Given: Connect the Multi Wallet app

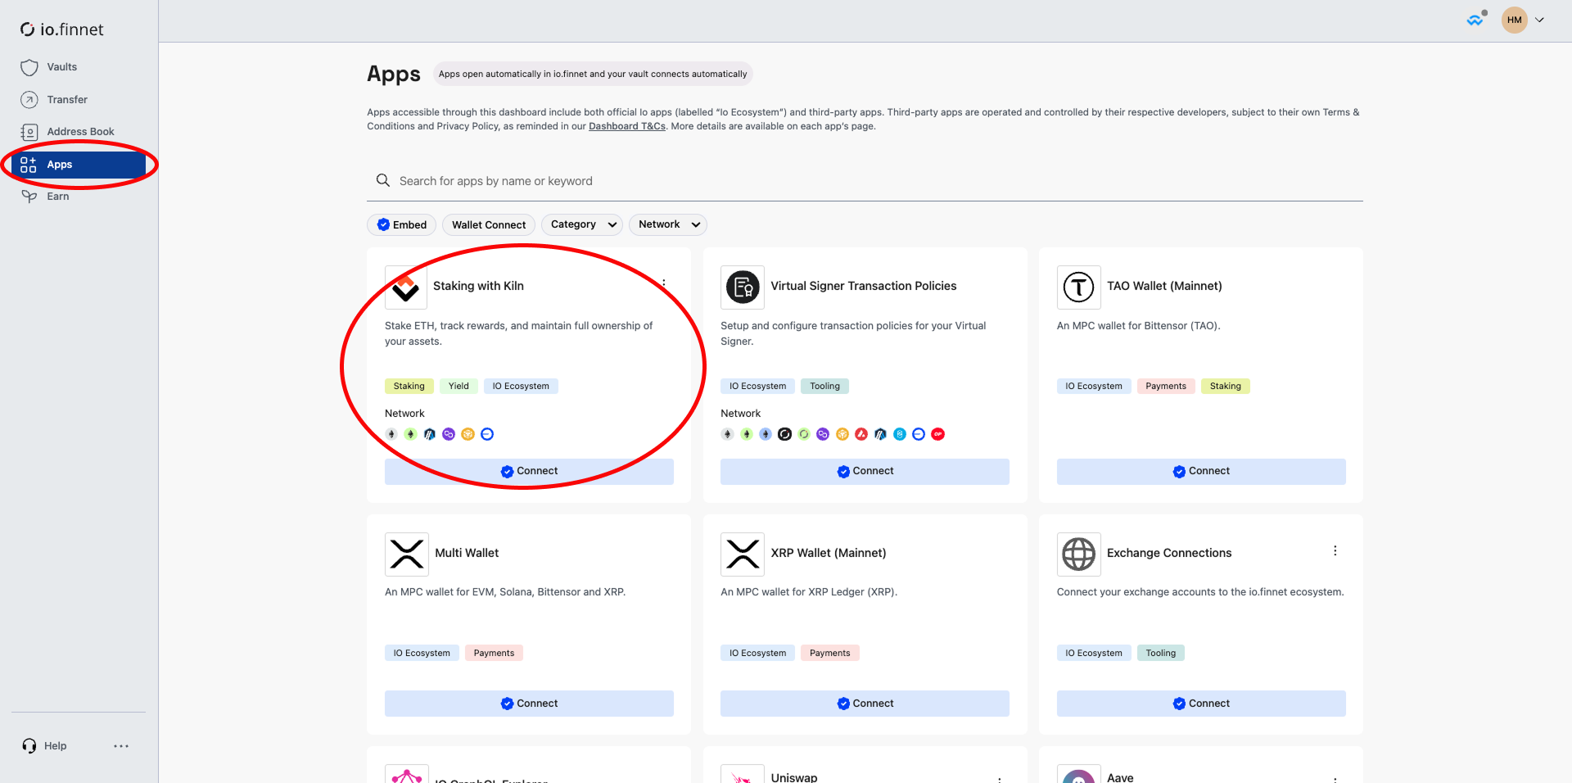Looking at the screenshot, I should tap(529, 704).
